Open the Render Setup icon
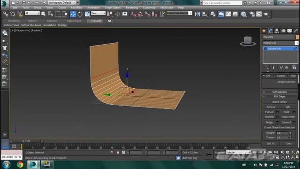Image resolution: width=300 pixels, height=169 pixels. pyautogui.click(x=252, y=14)
